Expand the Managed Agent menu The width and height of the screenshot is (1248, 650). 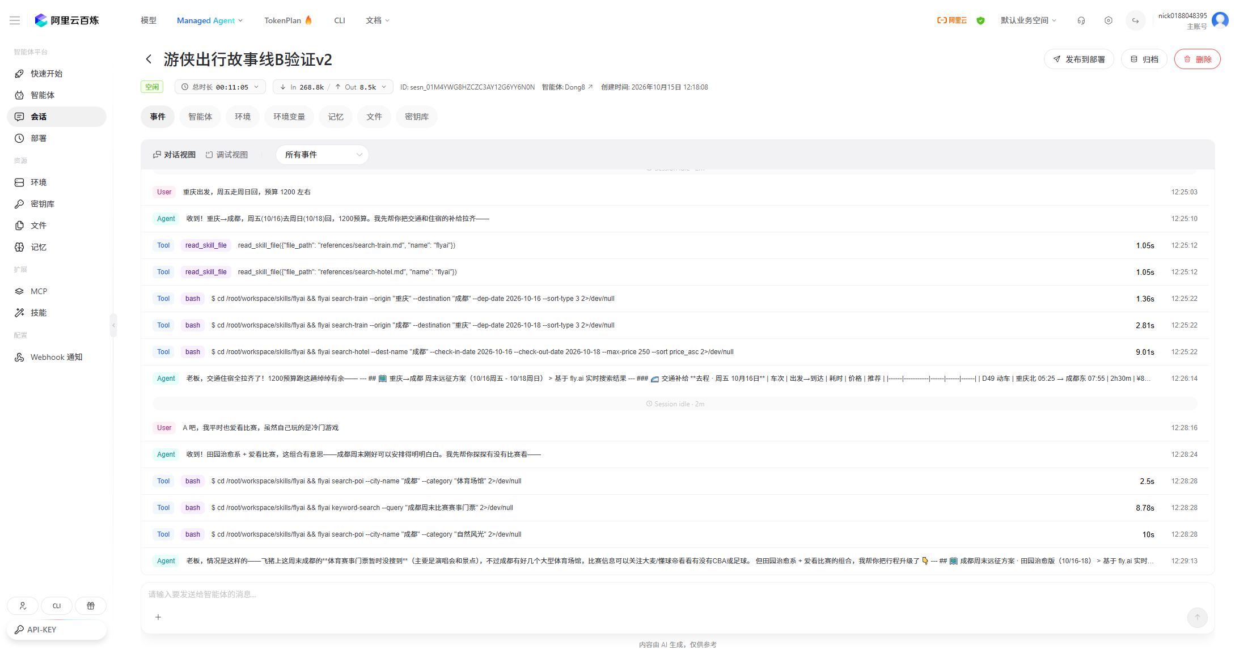point(210,20)
